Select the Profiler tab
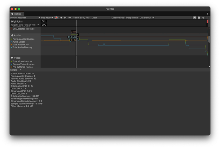The width and height of the screenshot is (220, 148). [17, 14]
